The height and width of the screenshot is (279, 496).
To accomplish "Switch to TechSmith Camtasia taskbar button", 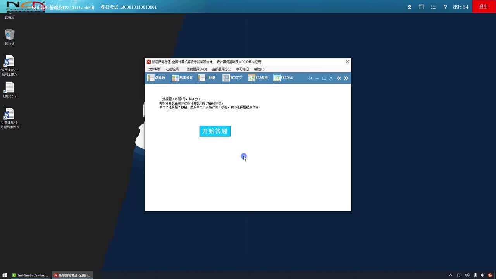I will tap(30, 275).
